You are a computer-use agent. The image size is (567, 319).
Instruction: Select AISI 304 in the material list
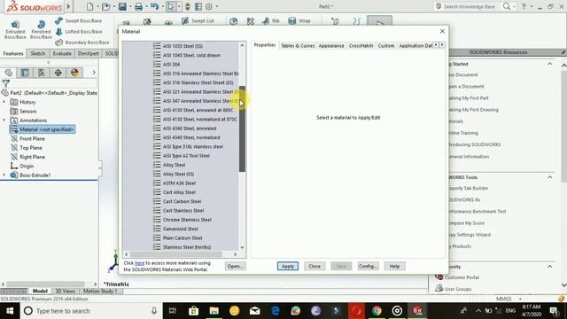171,65
